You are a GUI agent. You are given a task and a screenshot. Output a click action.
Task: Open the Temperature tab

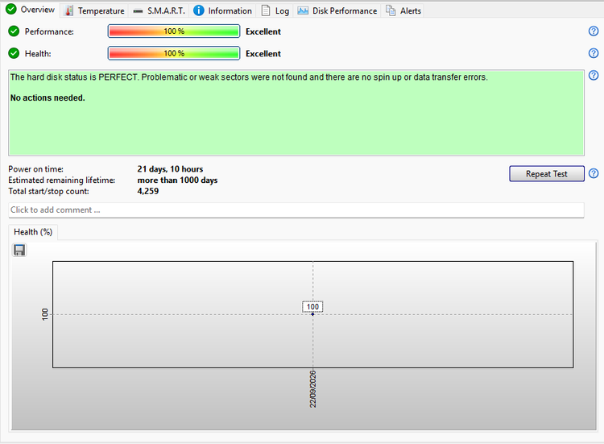[x=94, y=10]
